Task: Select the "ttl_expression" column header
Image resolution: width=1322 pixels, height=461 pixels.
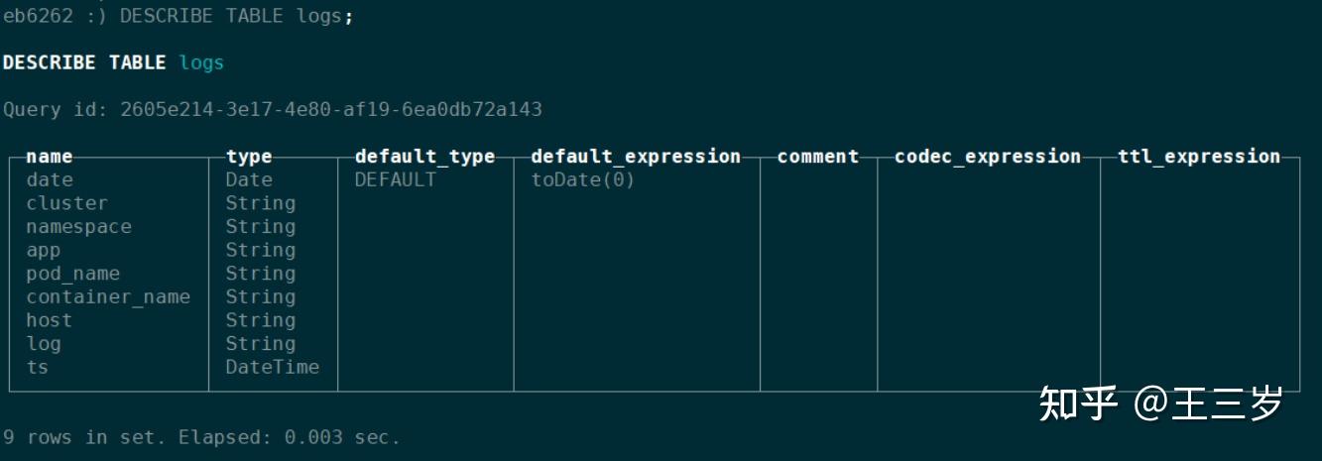Action: click(x=1199, y=157)
